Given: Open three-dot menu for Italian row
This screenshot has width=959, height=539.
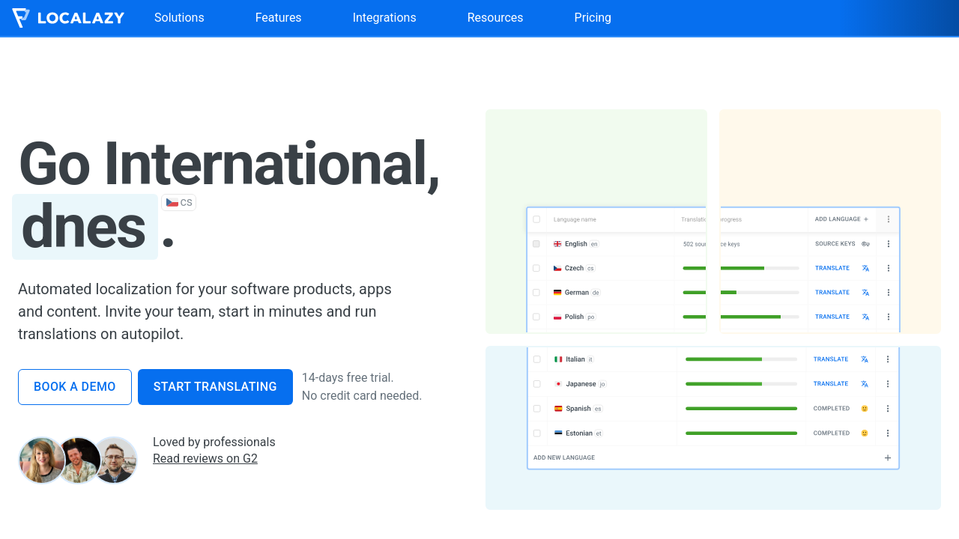Looking at the screenshot, I should pos(888,359).
